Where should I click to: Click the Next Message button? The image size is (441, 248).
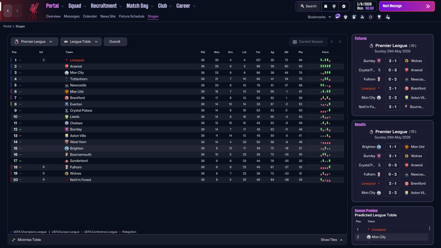coord(407,6)
